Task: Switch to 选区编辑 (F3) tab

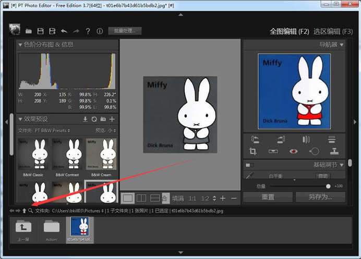Action: pyautogui.click(x=334, y=31)
